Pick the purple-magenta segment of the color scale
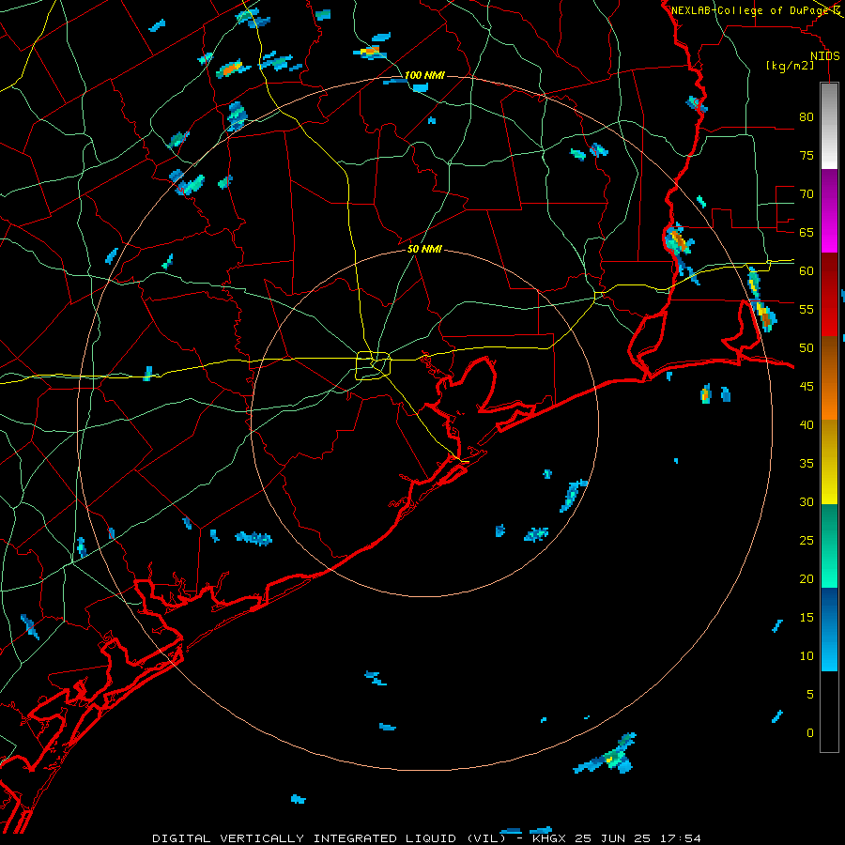 tap(829, 210)
